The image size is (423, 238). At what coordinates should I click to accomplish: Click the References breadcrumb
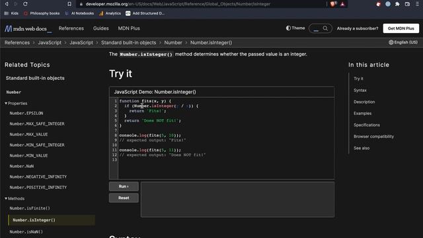17,42
